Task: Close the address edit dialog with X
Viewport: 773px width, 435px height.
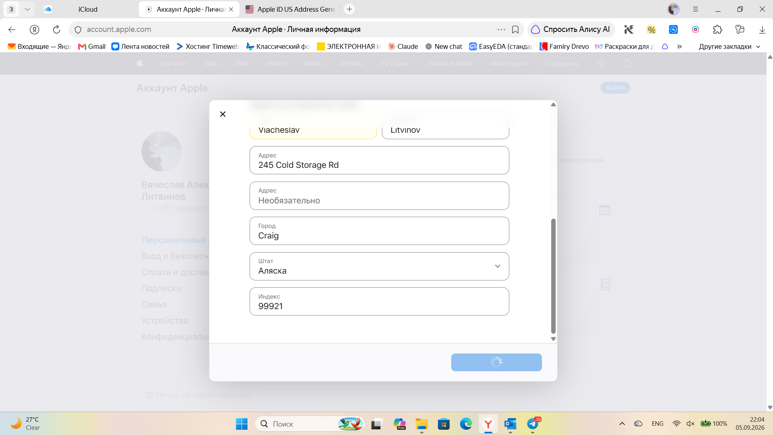Action: click(223, 114)
